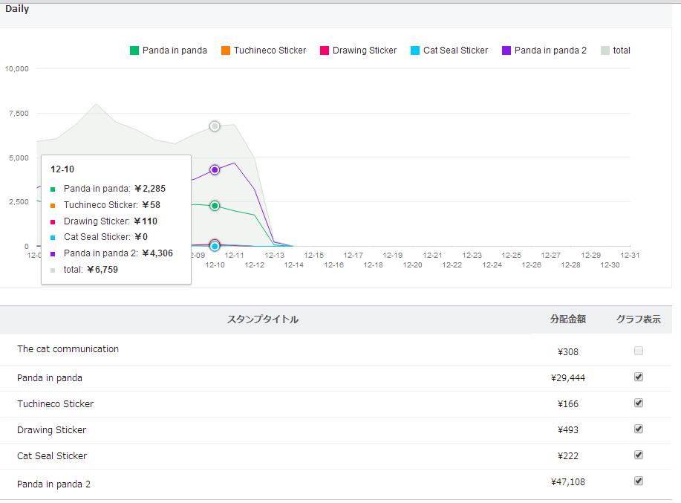Uncheck the Drawing Sticker graph checkbox
Screen dimensions: 681x503
[639, 429]
